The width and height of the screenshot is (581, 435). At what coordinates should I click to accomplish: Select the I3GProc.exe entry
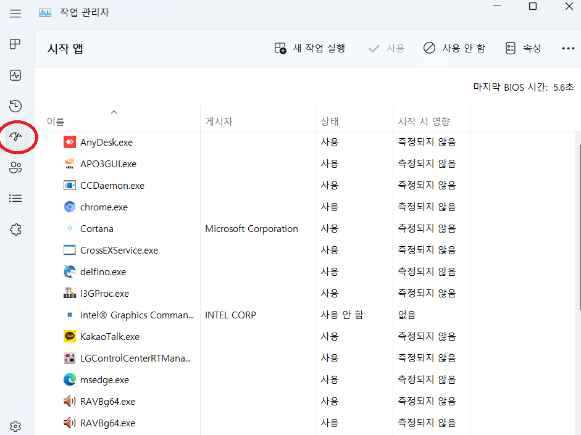(104, 294)
